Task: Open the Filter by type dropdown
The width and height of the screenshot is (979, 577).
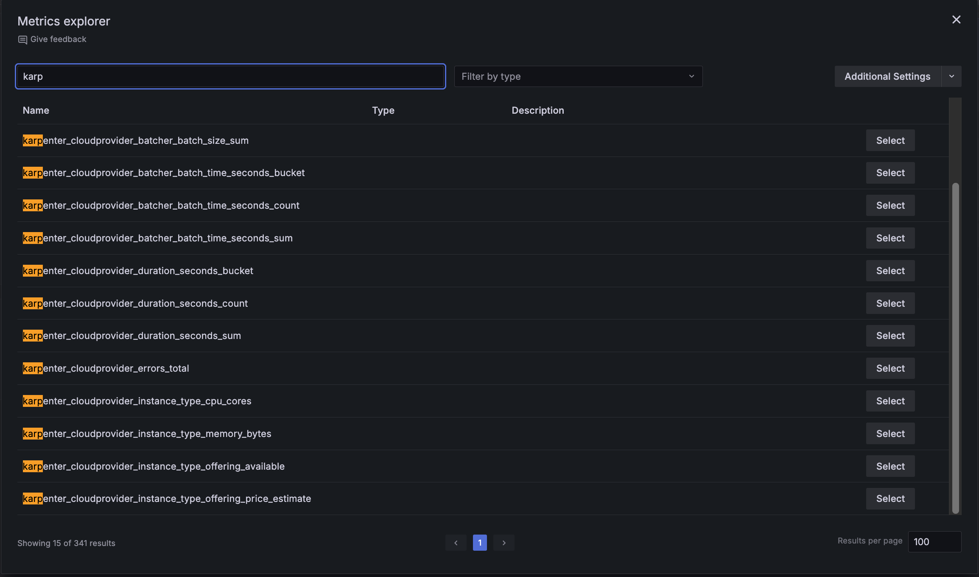Action: (578, 76)
